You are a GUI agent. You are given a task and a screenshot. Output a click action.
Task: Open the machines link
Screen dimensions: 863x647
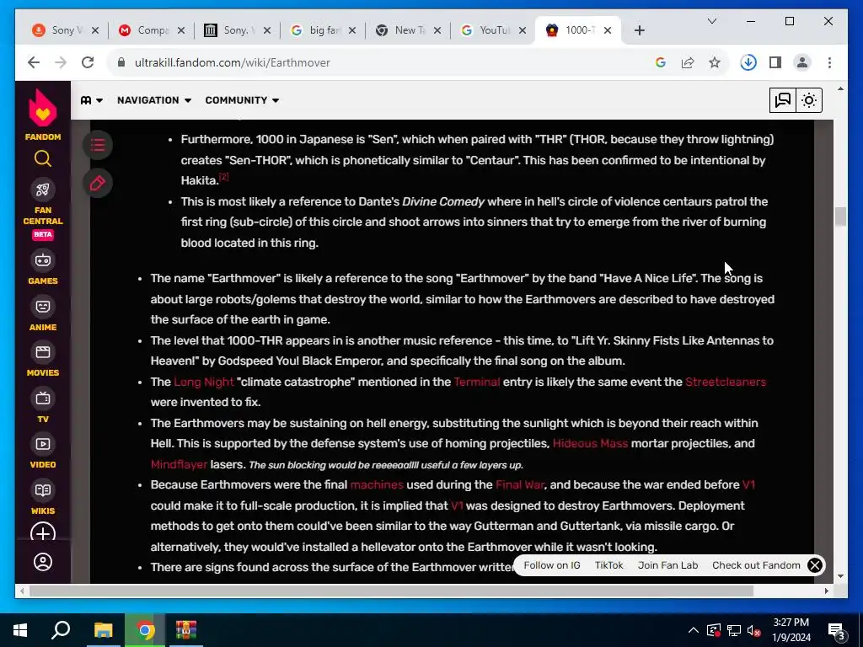tap(377, 484)
